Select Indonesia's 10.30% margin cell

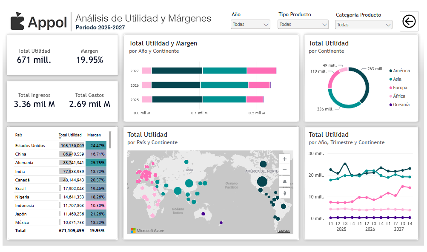96,206
